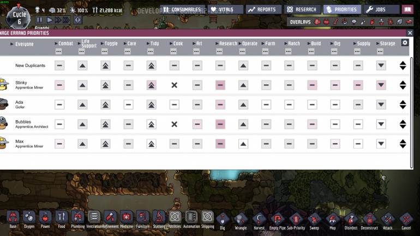Screen dimensions: 420x236
Task: Toggle Stinky's Combat priority box
Action: coord(59,85)
